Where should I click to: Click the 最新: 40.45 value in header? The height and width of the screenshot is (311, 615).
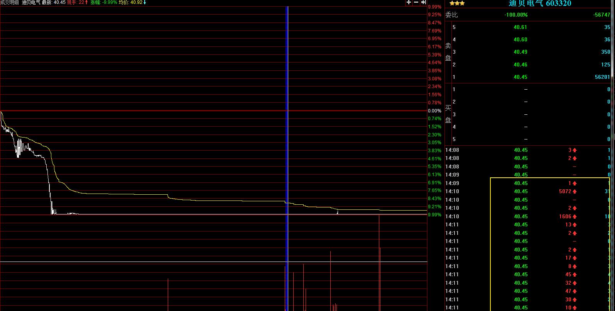(54, 2)
